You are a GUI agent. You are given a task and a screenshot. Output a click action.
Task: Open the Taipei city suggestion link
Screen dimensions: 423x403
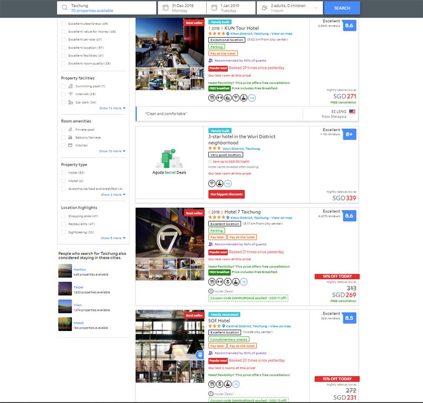tap(78, 287)
